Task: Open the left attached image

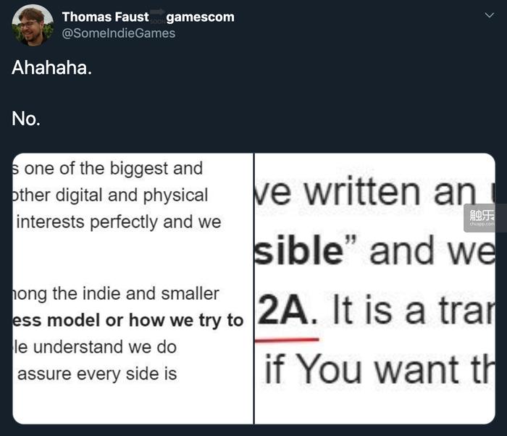Action: [133, 288]
